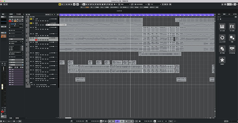Adjust left channel fader handle
This screenshot has height=123, width=238.
point(2,87)
